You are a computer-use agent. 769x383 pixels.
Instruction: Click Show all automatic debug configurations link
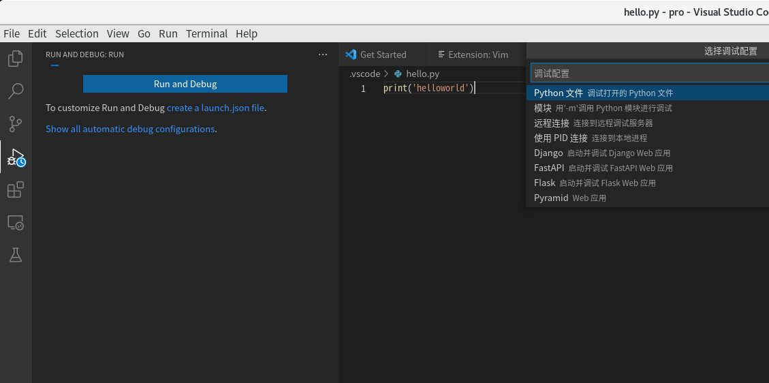click(130, 129)
